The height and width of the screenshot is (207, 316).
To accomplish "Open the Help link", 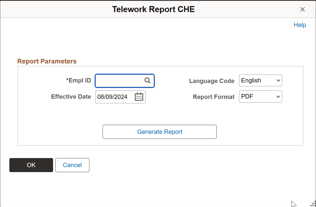I will click(x=300, y=25).
